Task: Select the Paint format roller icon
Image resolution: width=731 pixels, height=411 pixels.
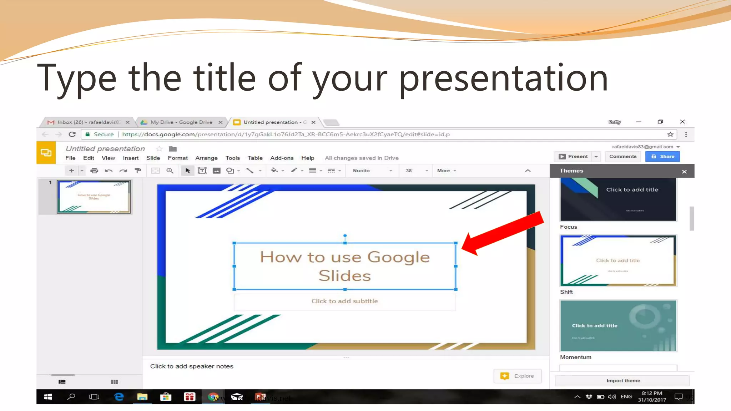Action: tap(138, 171)
